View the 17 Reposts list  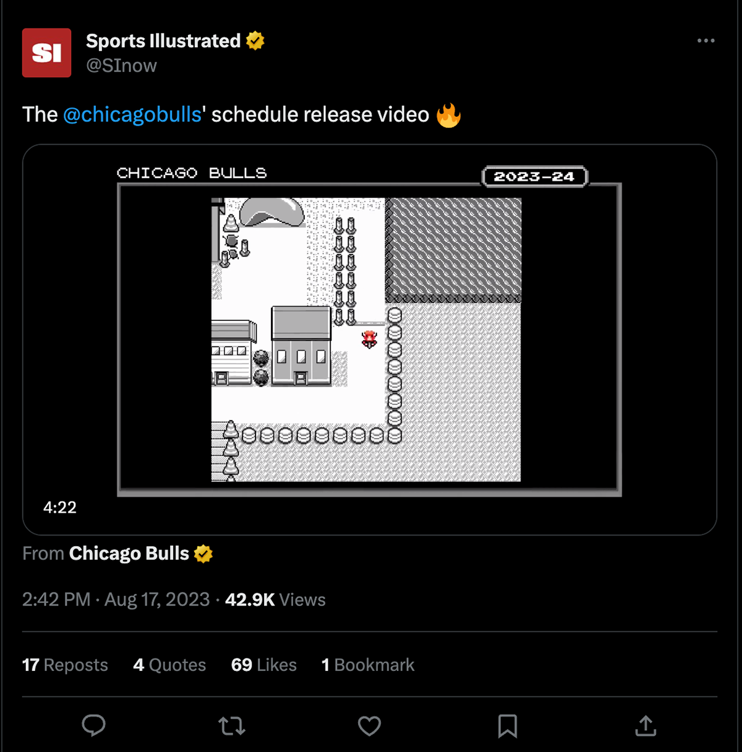[x=65, y=665]
